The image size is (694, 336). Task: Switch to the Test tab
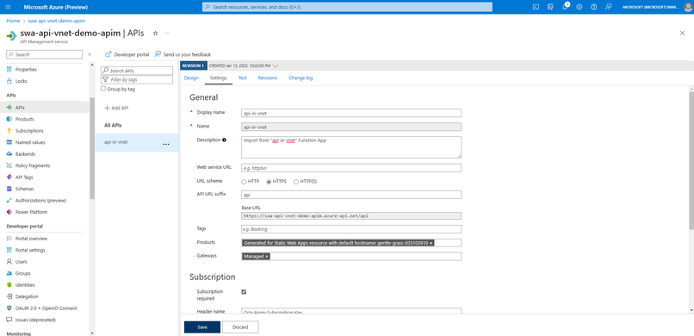click(243, 78)
